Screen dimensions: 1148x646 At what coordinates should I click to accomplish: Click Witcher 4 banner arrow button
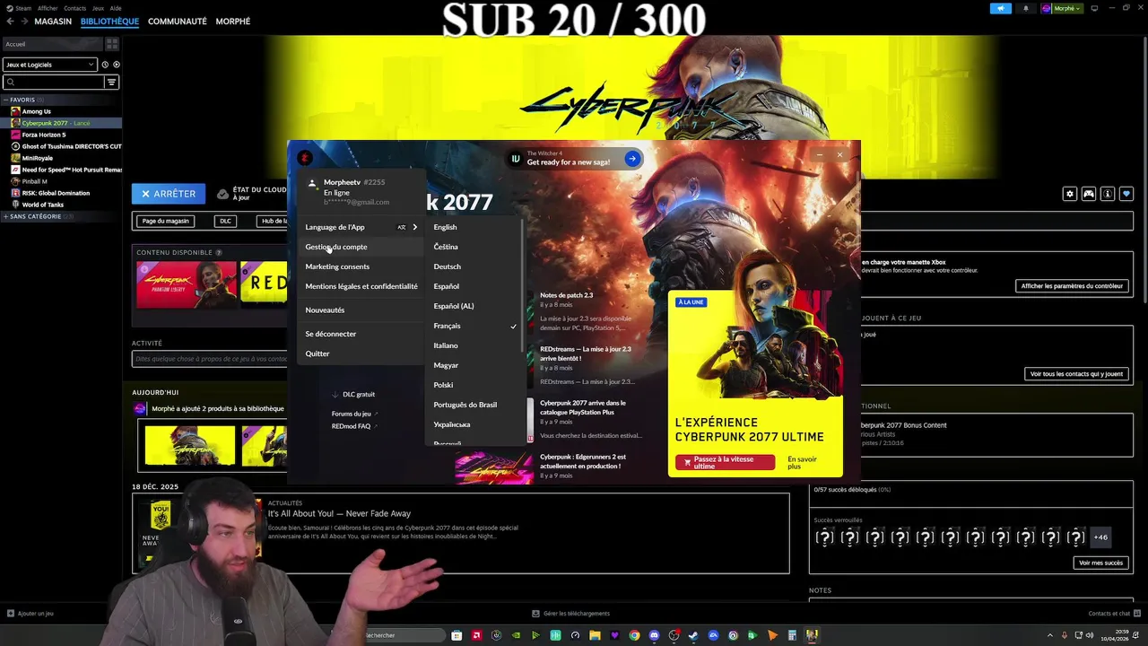[632, 159]
